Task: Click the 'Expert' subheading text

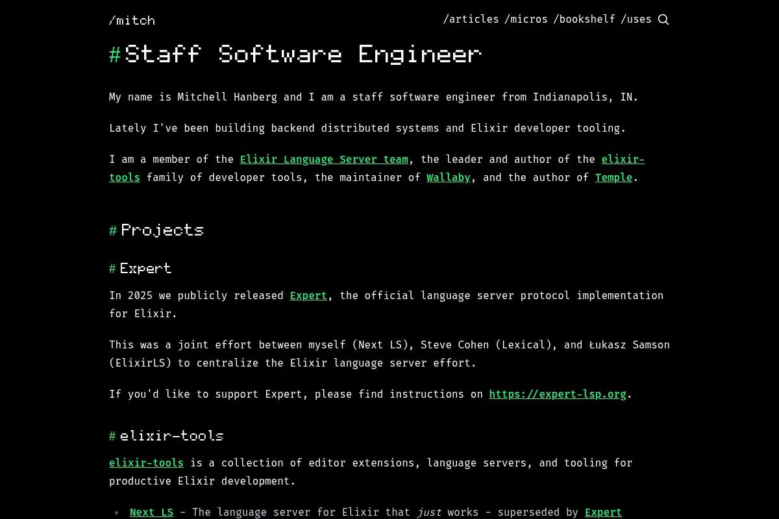Action: (145, 269)
